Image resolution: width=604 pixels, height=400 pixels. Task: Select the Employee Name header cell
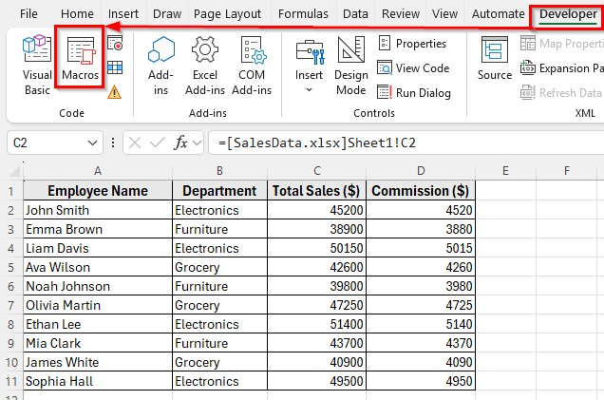click(x=98, y=191)
